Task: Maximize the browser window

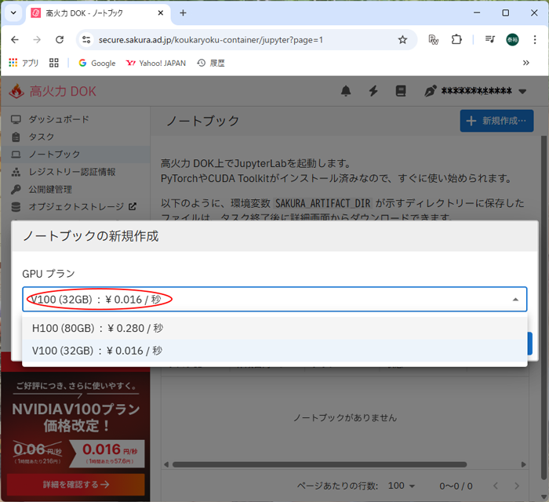Action: pyautogui.click(x=506, y=13)
